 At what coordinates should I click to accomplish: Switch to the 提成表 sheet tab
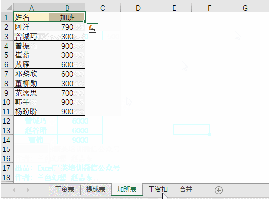click(x=95, y=190)
